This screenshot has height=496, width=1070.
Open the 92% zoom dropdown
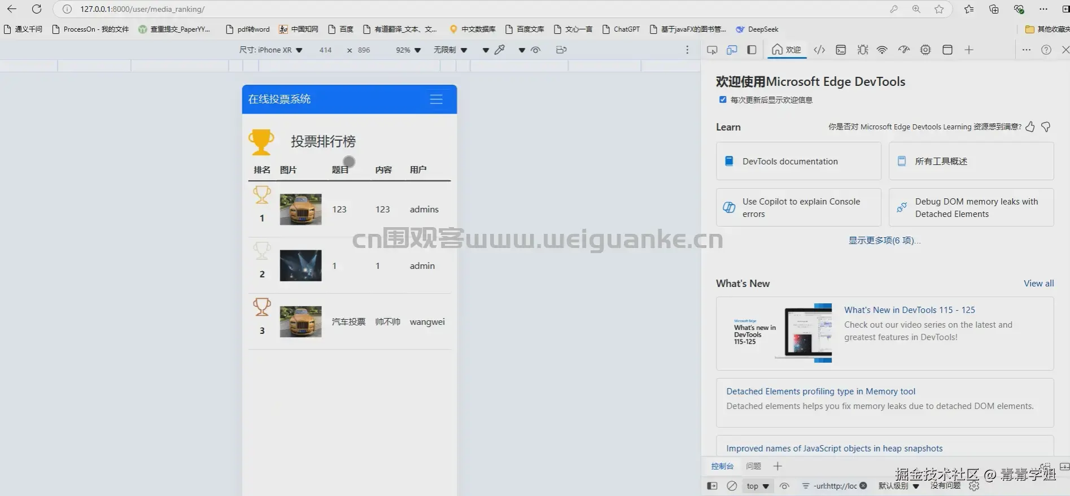[408, 50]
